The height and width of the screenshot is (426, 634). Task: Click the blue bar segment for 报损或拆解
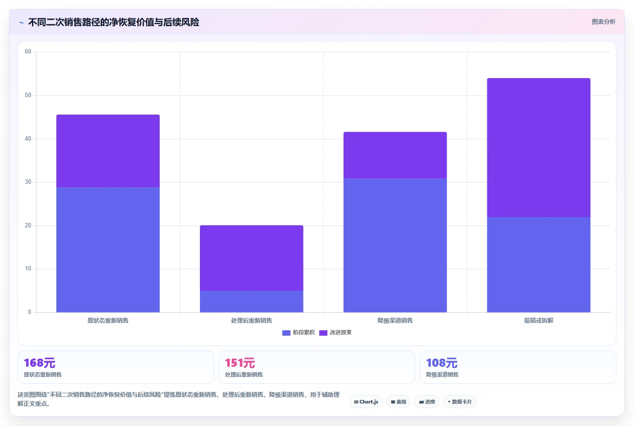(x=539, y=265)
